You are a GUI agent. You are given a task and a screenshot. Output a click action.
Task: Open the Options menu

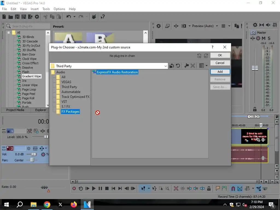click(59, 9)
